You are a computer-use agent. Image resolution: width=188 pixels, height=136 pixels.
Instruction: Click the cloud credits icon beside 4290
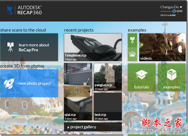click(174, 11)
